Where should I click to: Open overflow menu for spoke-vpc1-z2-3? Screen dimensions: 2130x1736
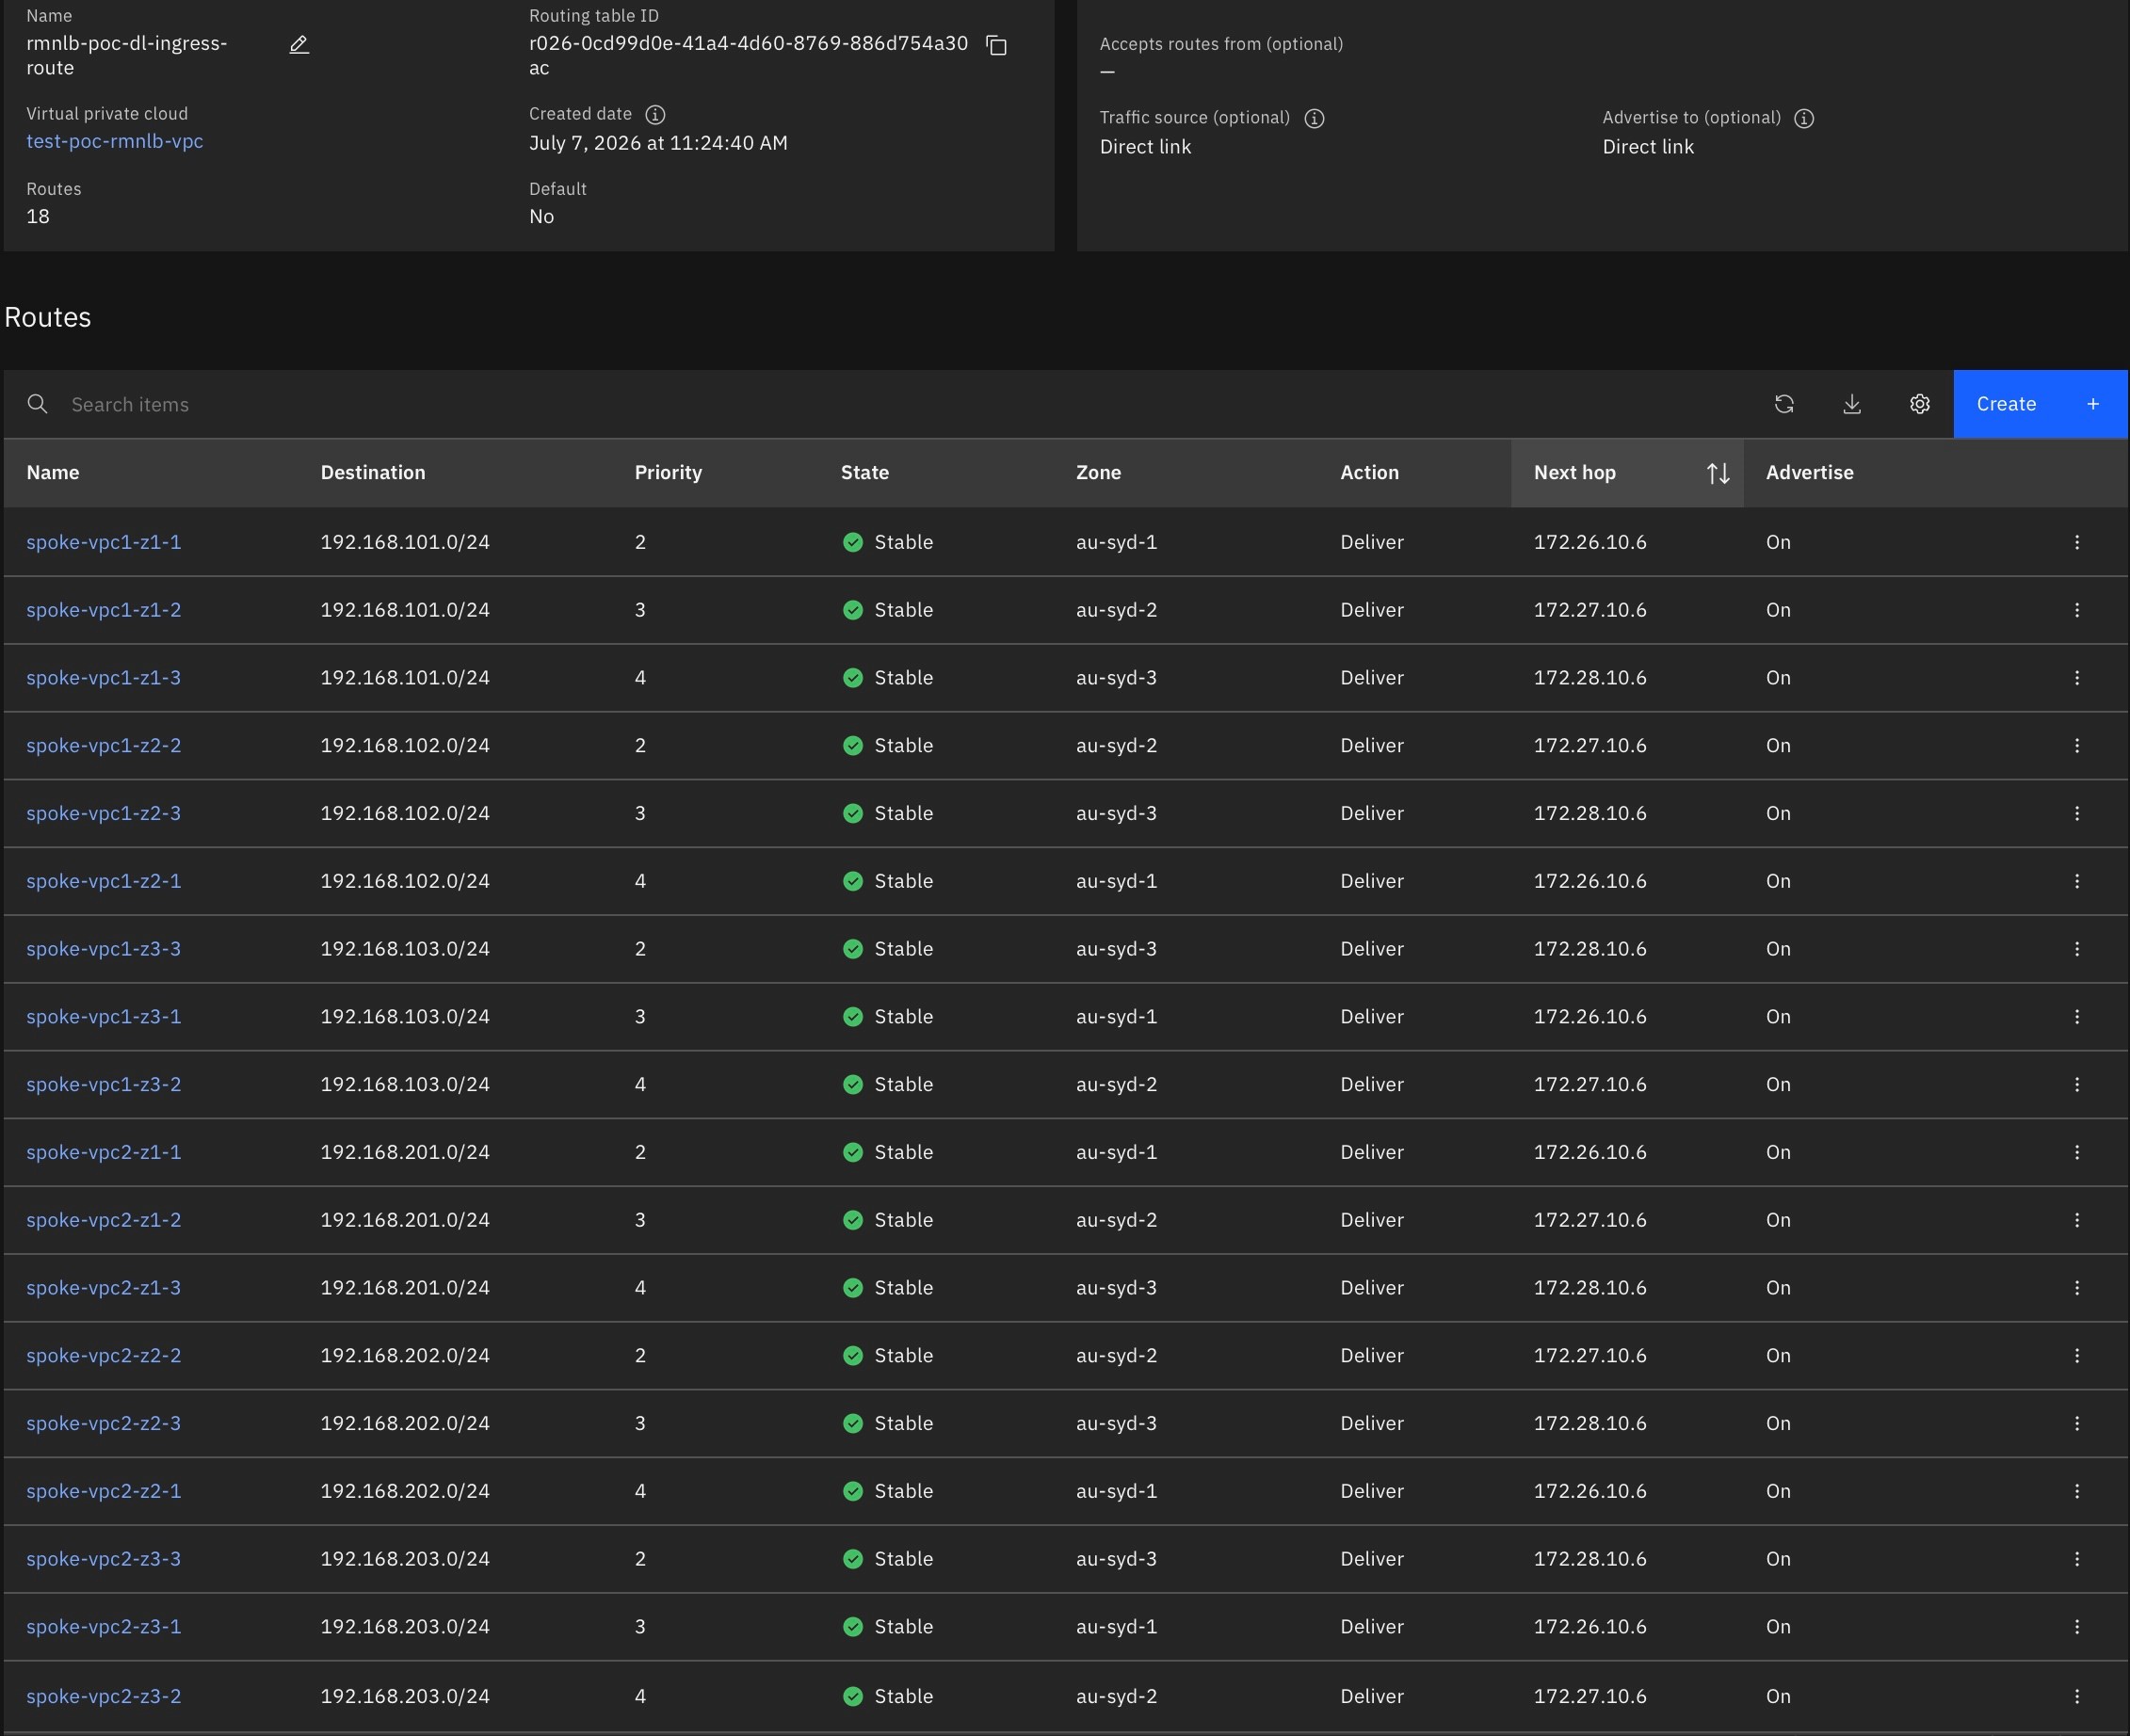pyautogui.click(x=2077, y=813)
